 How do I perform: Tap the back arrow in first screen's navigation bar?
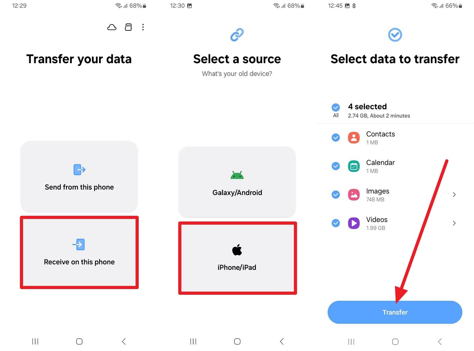pos(124,341)
